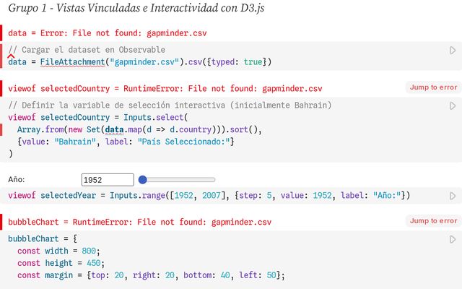Click the closing parenthesis of selectedCountry cell
This screenshot has height=289, width=462.
click(11, 154)
